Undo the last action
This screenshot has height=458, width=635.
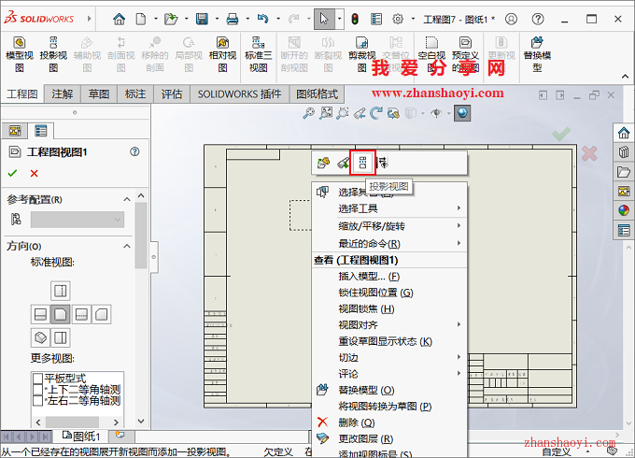[262, 19]
